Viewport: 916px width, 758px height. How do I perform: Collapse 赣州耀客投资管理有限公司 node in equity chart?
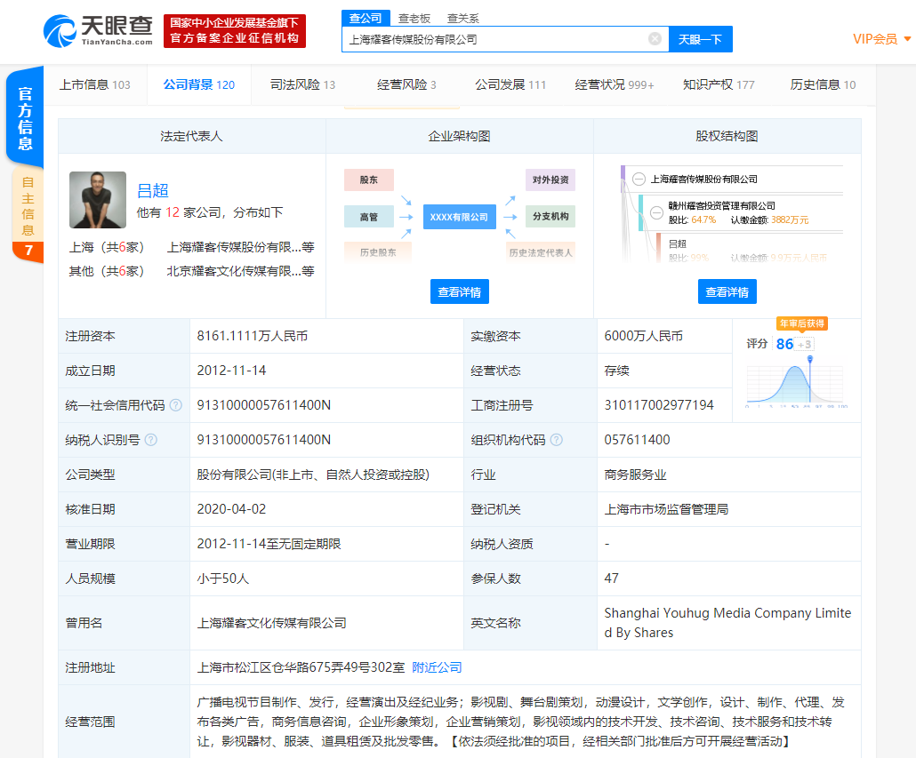click(x=656, y=212)
